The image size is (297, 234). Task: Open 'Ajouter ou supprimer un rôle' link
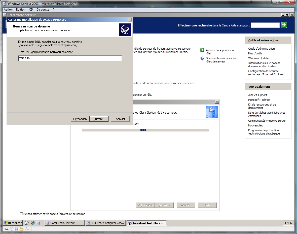point(220,52)
